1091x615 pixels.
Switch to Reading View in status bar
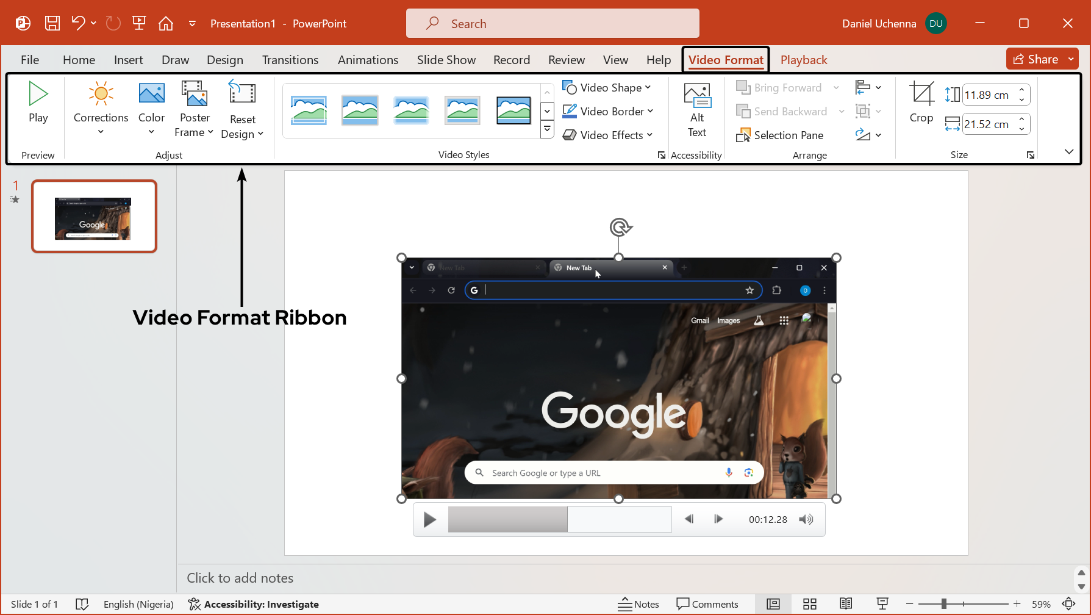tap(846, 604)
